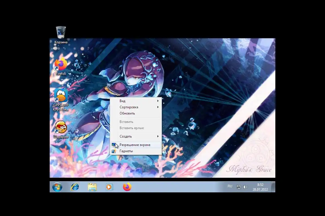Screen dimensions: 325x216
Task: Select the Firefox desktop shortcut
Action: point(61,67)
